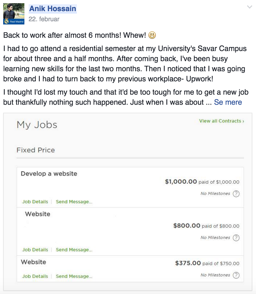Open Job Details for the $800.00 Website job

(35, 250)
